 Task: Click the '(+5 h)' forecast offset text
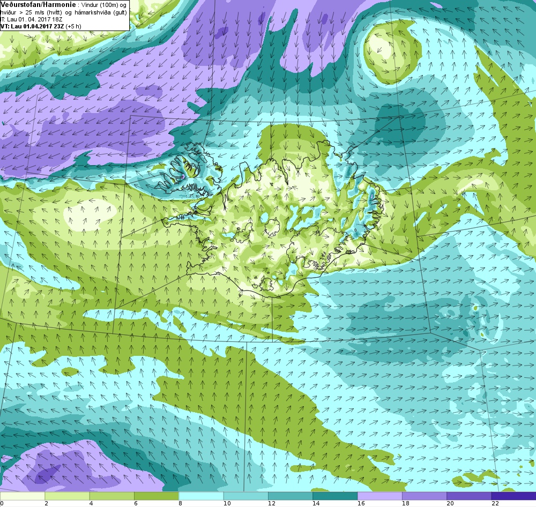73,26
